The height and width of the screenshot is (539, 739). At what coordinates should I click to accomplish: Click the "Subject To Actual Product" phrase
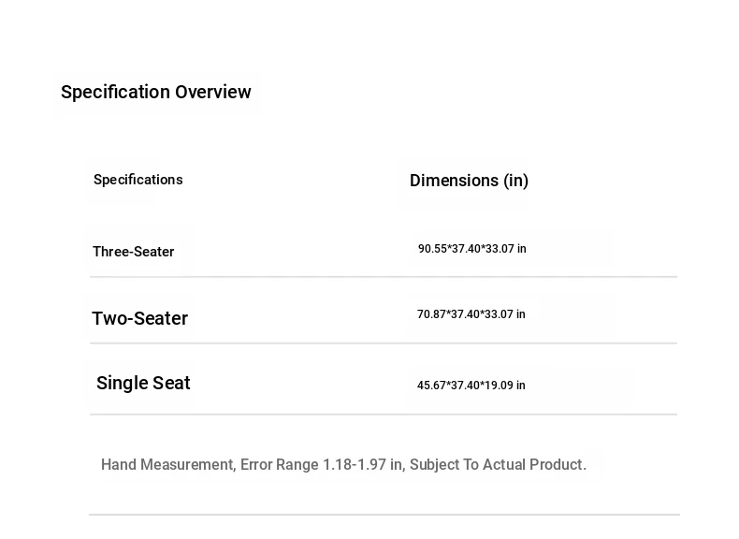[497, 465]
